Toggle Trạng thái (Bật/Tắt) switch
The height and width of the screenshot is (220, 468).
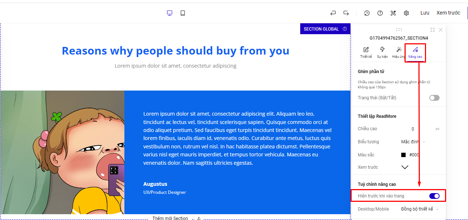click(x=434, y=98)
